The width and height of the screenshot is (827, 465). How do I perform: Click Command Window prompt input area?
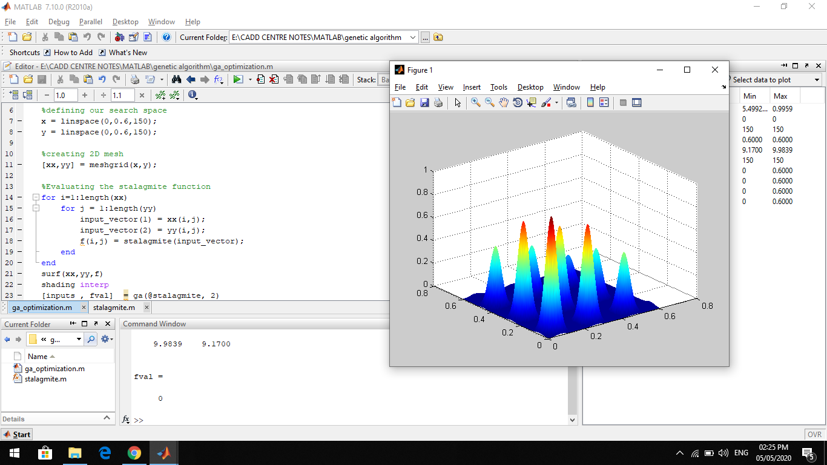(x=355, y=420)
